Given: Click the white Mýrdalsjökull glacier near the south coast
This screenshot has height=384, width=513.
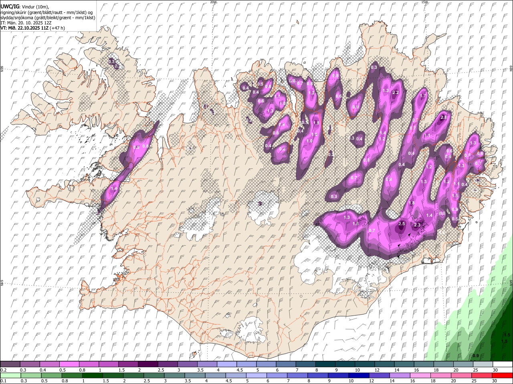Looking at the screenshot, I should point(252,329).
